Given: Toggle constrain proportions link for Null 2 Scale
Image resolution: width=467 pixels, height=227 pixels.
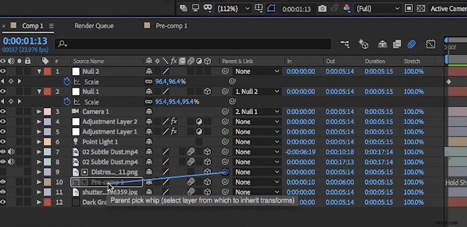Looking at the screenshot, I should point(148,81).
